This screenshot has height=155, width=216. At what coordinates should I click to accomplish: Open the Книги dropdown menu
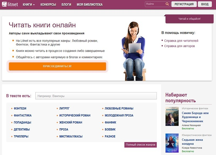point(29,5)
